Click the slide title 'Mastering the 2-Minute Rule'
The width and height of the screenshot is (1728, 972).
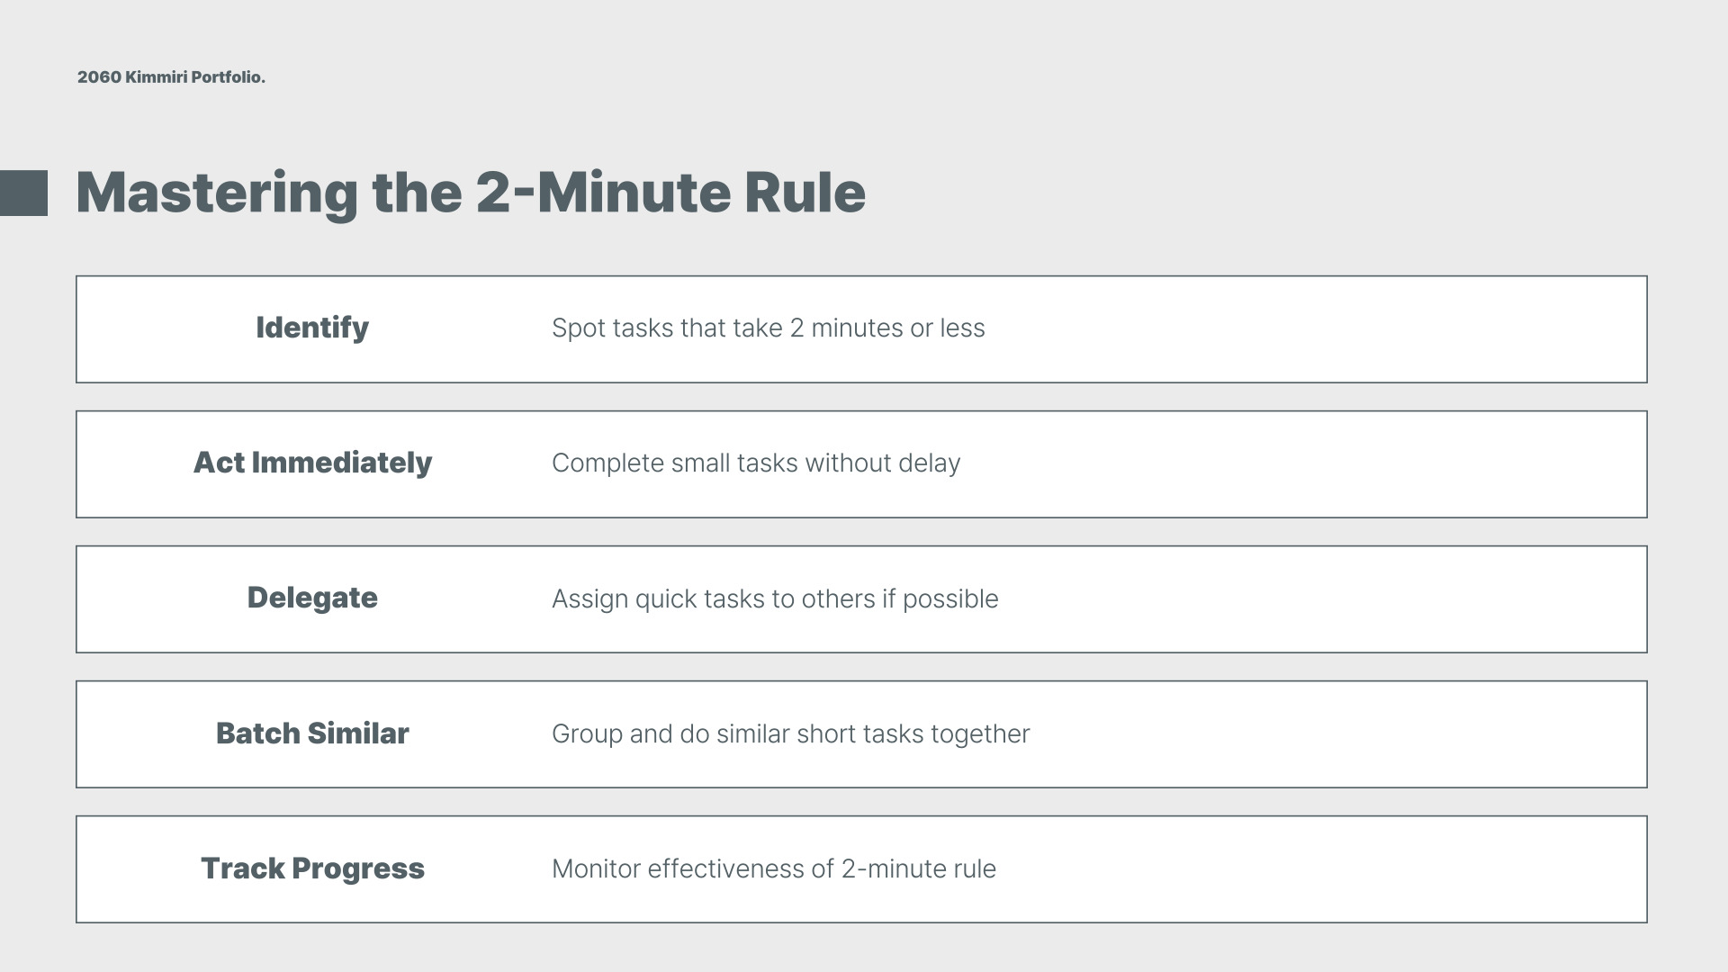[x=471, y=193]
